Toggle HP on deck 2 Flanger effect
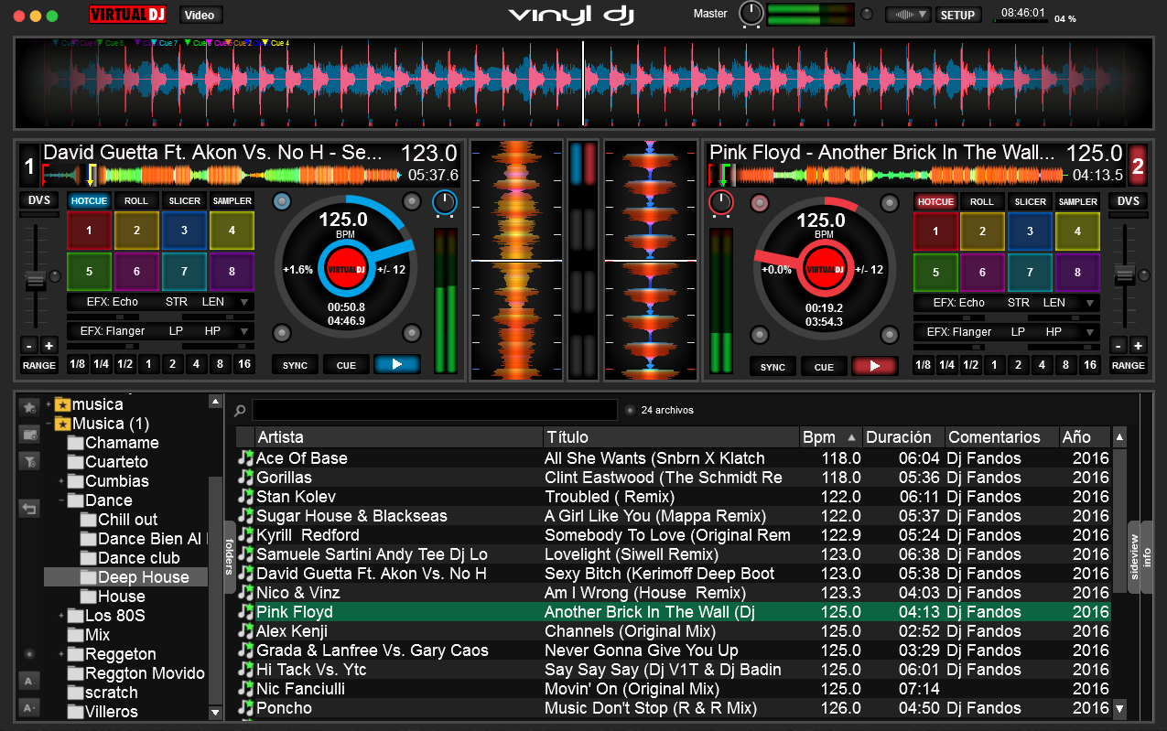Screen dimensions: 1167x731 point(1054,332)
